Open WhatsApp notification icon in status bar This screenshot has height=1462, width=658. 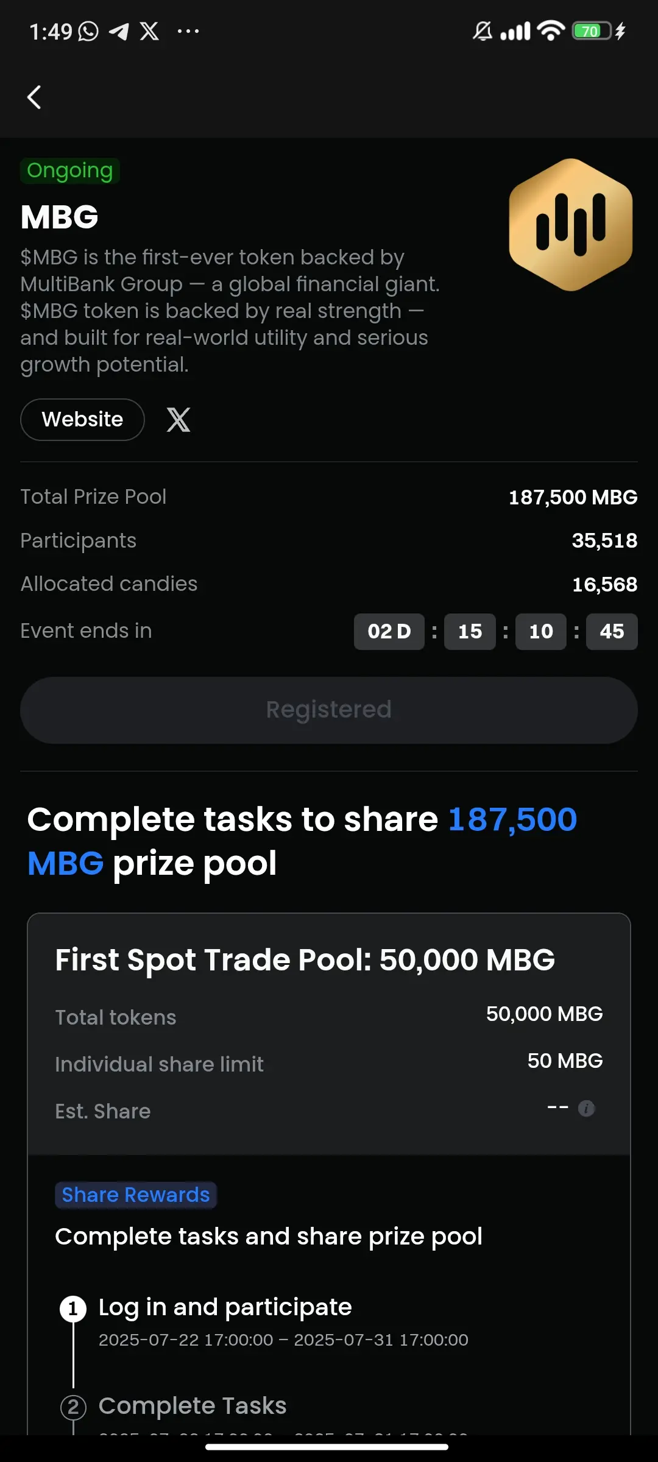point(88,31)
